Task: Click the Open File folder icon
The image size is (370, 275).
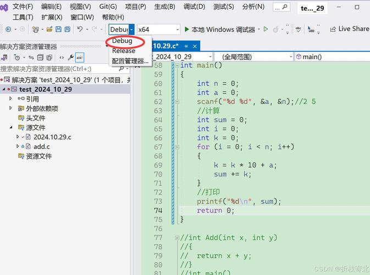Action: tap(49, 29)
